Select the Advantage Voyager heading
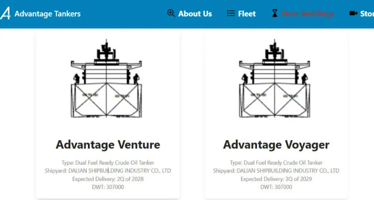374x200 pixels. pyautogui.click(x=276, y=145)
